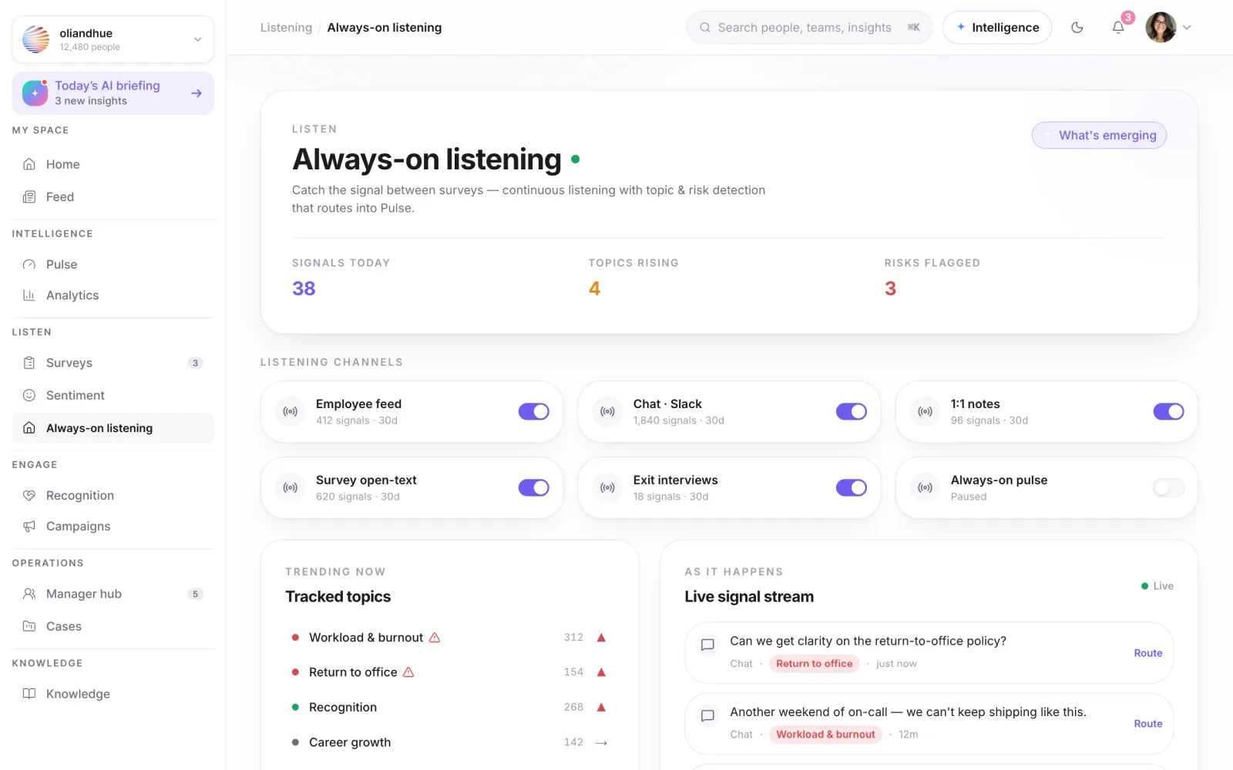Click the Live stream status indicator
The image size is (1233, 770).
click(1157, 586)
